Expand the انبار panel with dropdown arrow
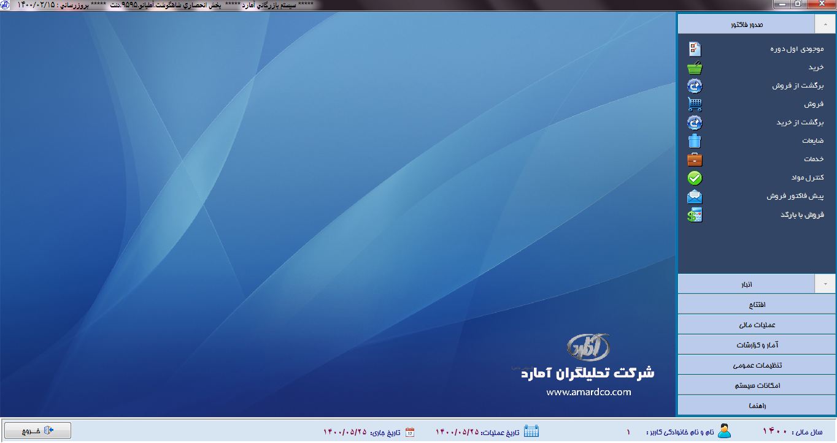The image size is (837, 443). pyautogui.click(x=825, y=284)
